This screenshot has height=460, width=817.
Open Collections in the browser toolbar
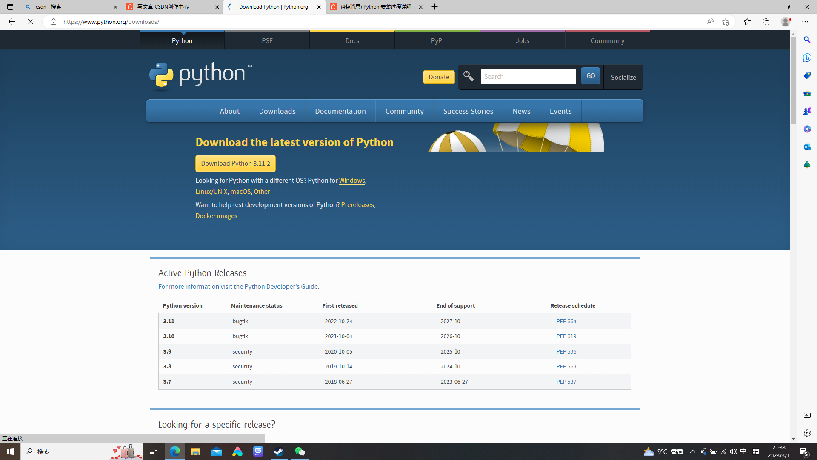[x=766, y=21]
